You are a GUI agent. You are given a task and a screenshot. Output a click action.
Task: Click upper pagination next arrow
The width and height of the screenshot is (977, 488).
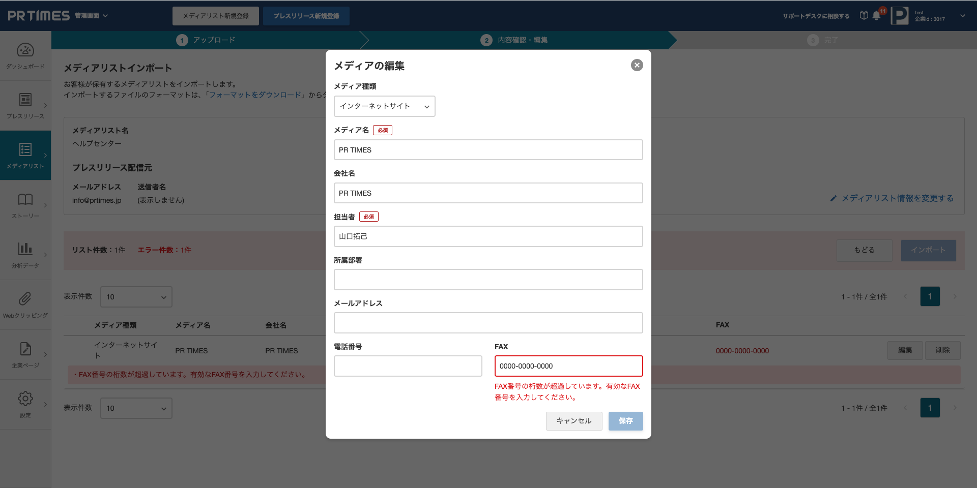(955, 296)
